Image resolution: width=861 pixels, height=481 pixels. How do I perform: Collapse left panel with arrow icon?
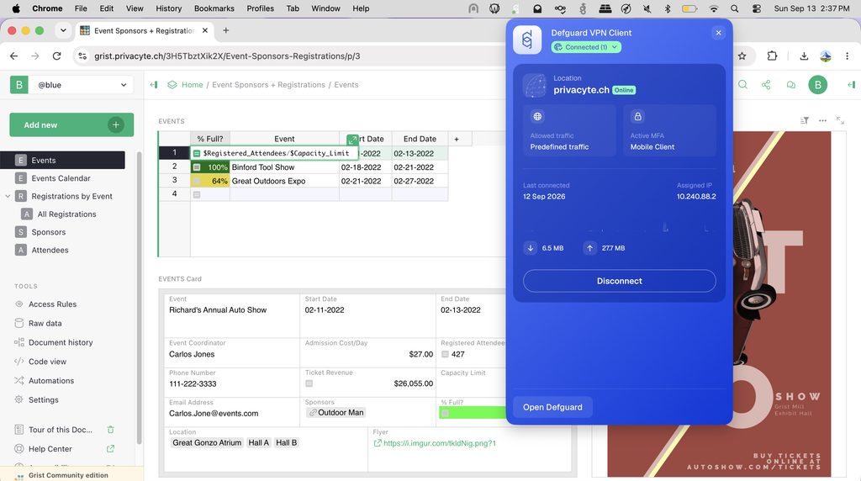click(x=154, y=85)
